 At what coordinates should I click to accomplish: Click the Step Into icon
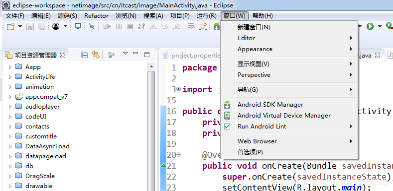click(x=153, y=26)
